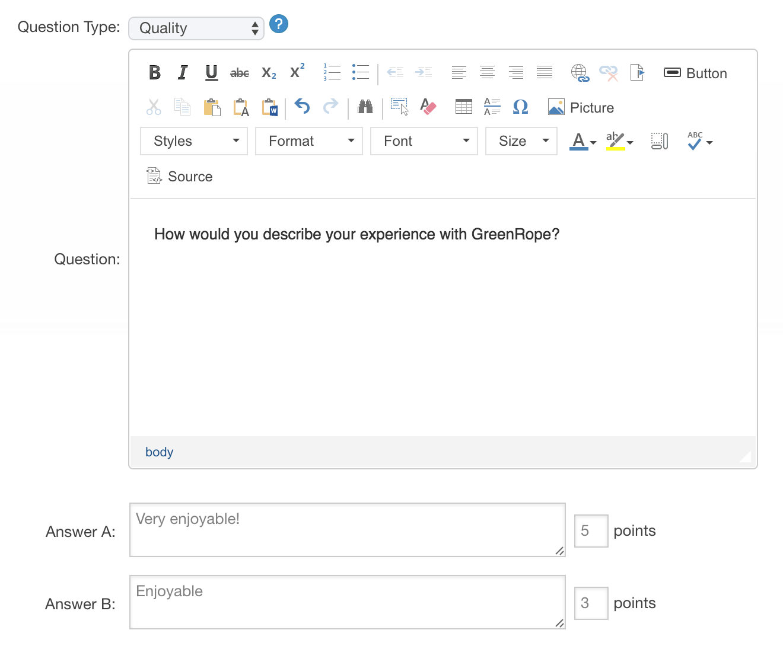The image size is (783, 646).
Task: Paste from clipboard
Action: (x=212, y=107)
